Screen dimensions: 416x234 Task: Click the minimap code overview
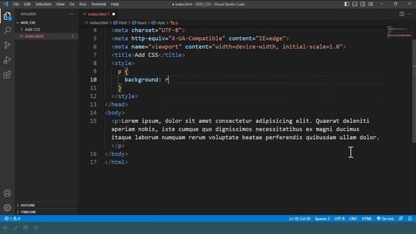pyautogui.click(x=399, y=32)
